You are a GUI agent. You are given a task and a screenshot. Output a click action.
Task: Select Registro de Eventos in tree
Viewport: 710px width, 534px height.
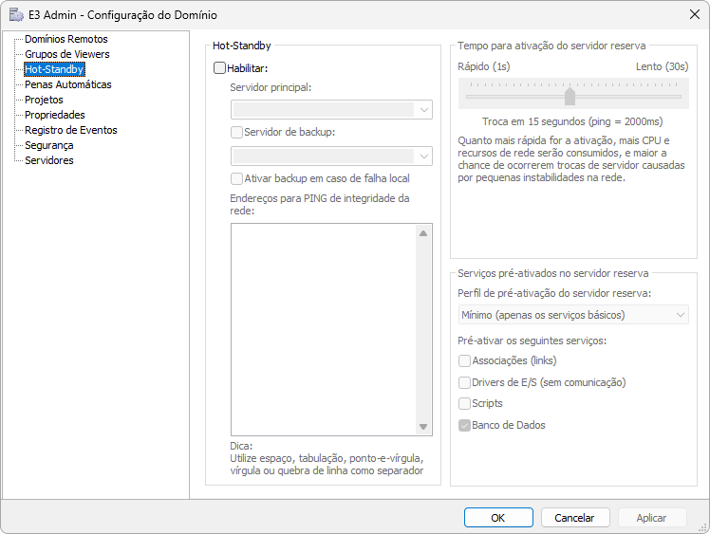coord(70,130)
